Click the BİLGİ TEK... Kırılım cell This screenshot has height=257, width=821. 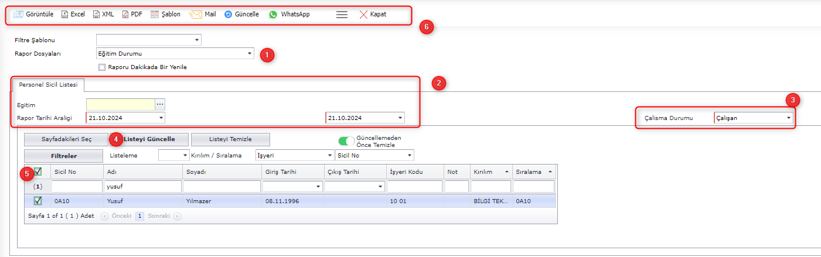tap(490, 201)
